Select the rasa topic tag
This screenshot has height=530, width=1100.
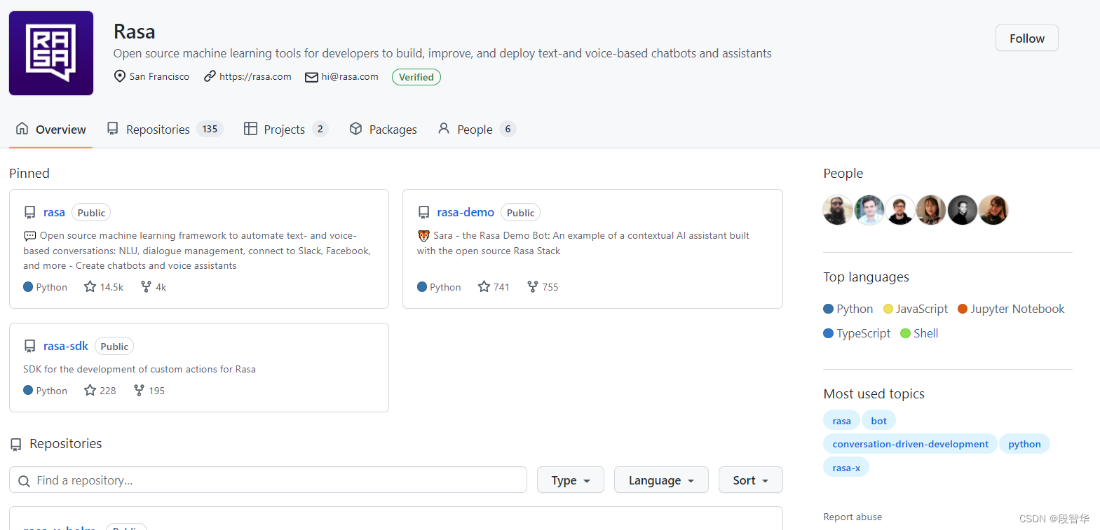click(x=841, y=421)
